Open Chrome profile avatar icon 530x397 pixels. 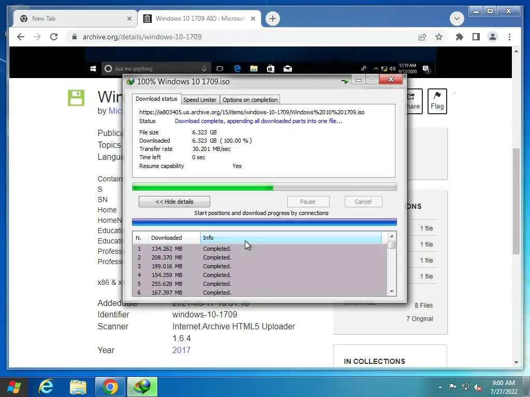point(493,37)
